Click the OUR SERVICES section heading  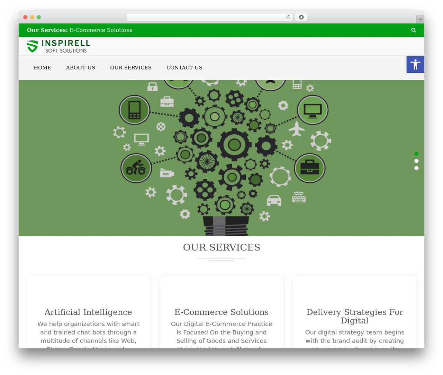coord(221,247)
